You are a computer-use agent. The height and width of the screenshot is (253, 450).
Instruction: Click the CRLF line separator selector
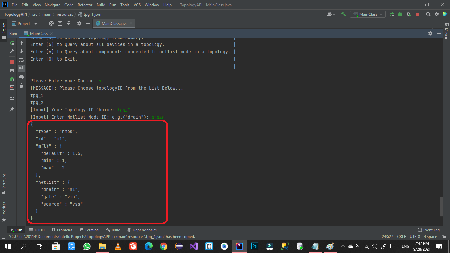tap(401, 237)
